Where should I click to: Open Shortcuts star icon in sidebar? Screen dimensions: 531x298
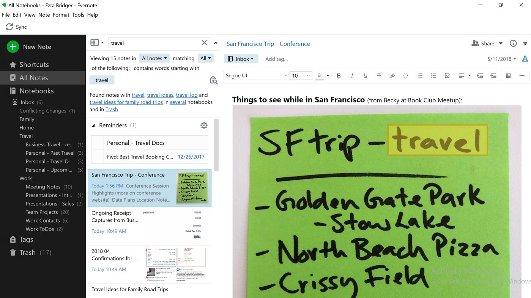(x=13, y=64)
